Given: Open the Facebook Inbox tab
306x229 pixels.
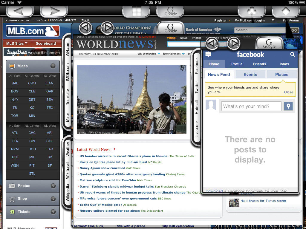Looking at the screenshot, I should (x=284, y=64).
